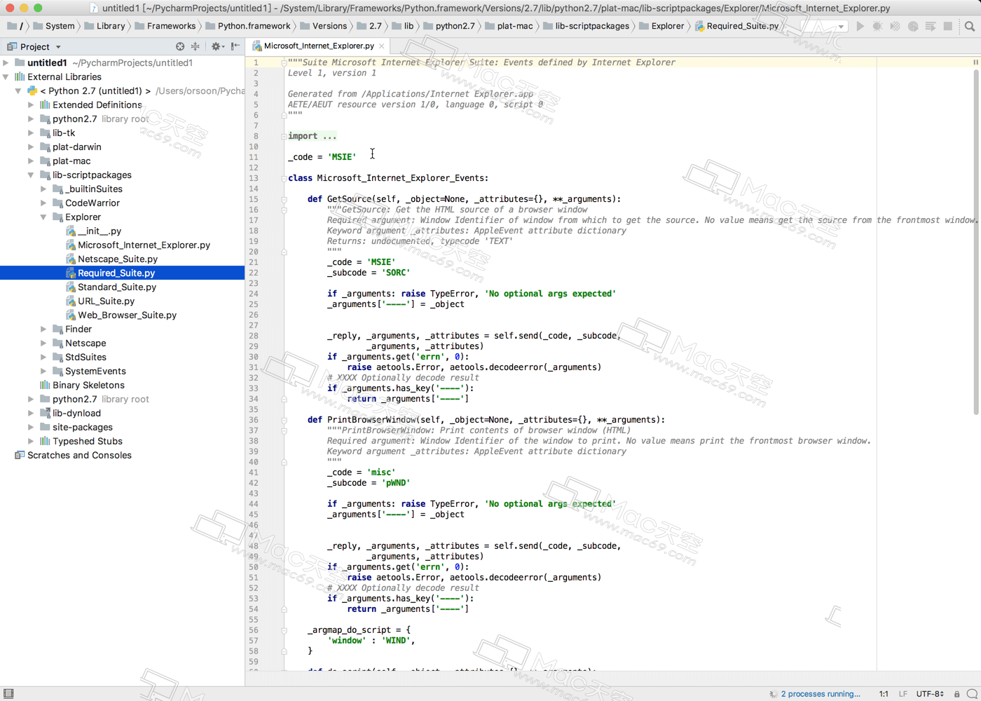The height and width of the screenshot is (701, 981).
Task: Select the site-packages folder
Action: (82, 427)
